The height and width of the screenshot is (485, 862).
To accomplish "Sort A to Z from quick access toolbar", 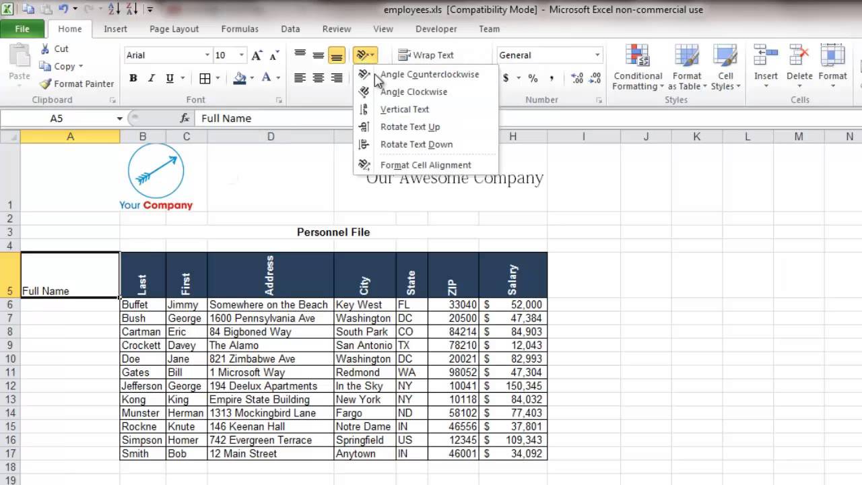I will 113,9.
